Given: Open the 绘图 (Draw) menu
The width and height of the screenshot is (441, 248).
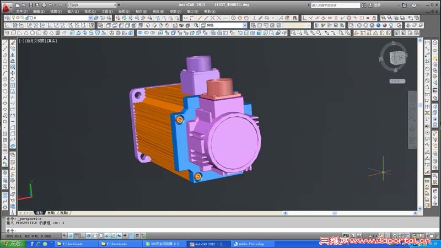Looking at the screenshot, I should tap(124, 12).
